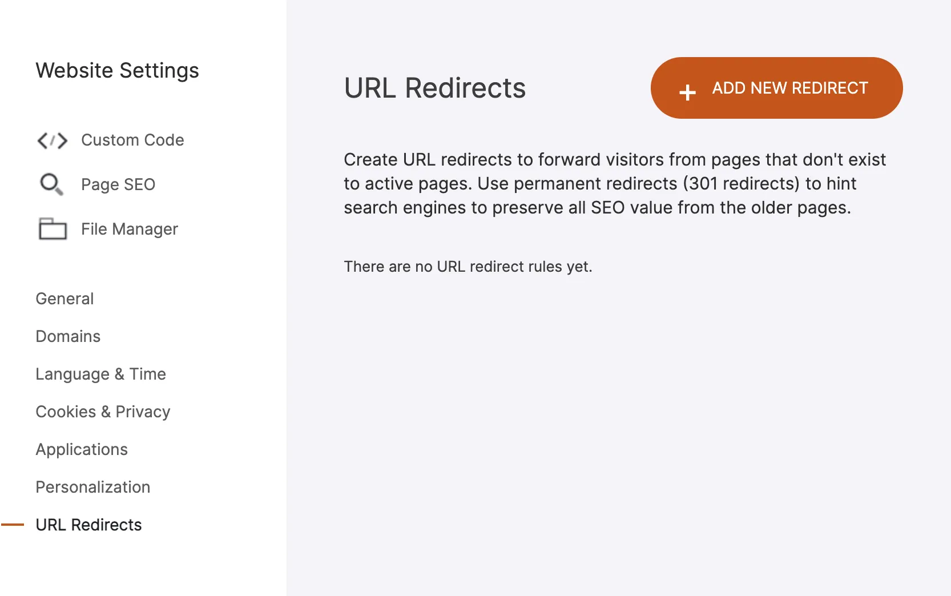
Task: Open the Domains settings section
Action: tap(68, 337)
